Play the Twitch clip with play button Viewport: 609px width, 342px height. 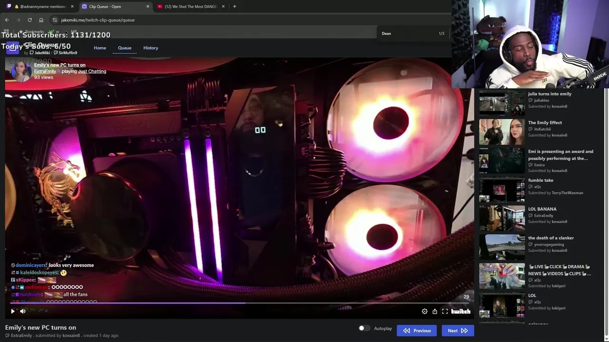point(13,312)
